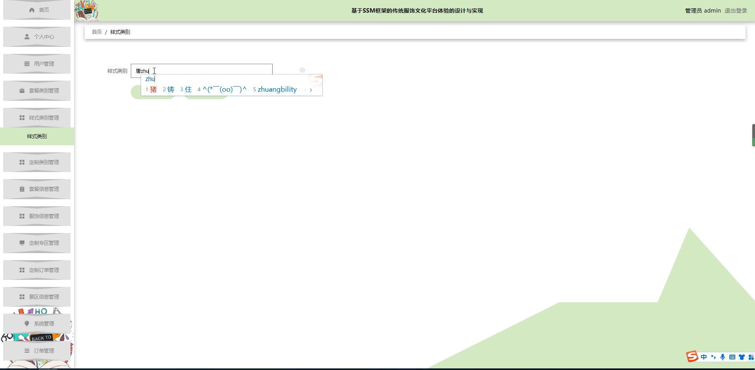
Task: Click the home icon in the sidebar
Action: (x=32, y=10)
